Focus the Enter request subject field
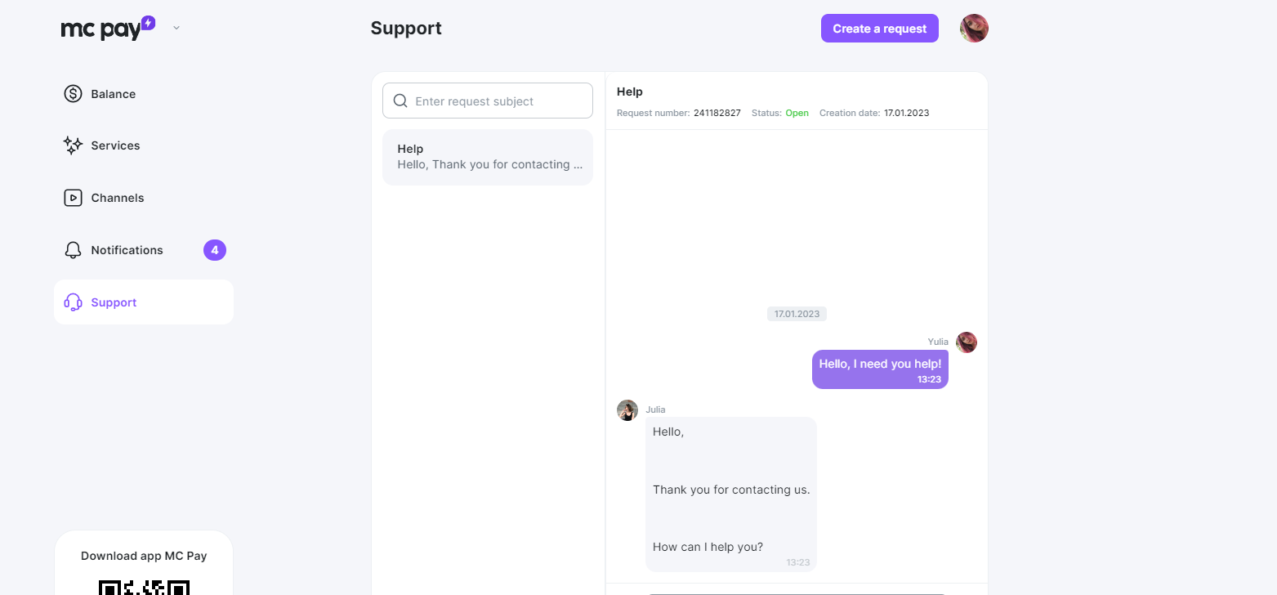Viewport: 1277px width, 595px height. coord(488,101)
